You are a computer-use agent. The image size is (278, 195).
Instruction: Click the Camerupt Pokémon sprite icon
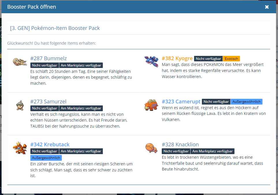point(151,105)
